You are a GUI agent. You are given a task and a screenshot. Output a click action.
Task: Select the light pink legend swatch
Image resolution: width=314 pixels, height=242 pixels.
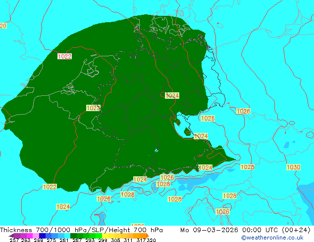pyautogui.click(x=36, y=236)
